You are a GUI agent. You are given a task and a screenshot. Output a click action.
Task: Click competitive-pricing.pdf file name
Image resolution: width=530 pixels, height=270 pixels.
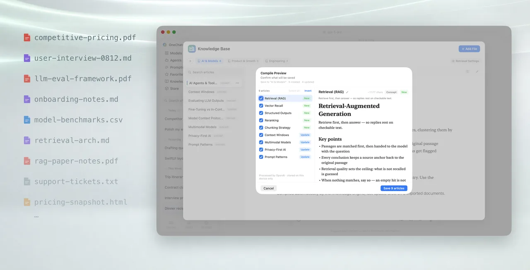tap(85, 38)
